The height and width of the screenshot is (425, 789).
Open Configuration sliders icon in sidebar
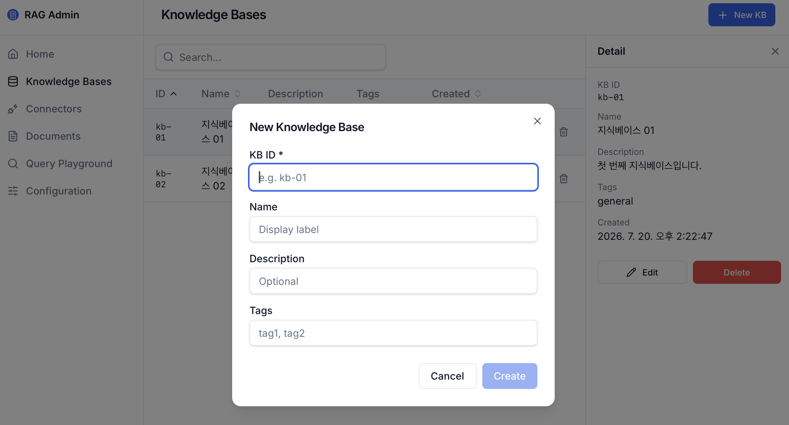pyautogui.click(x=13, y=191)
